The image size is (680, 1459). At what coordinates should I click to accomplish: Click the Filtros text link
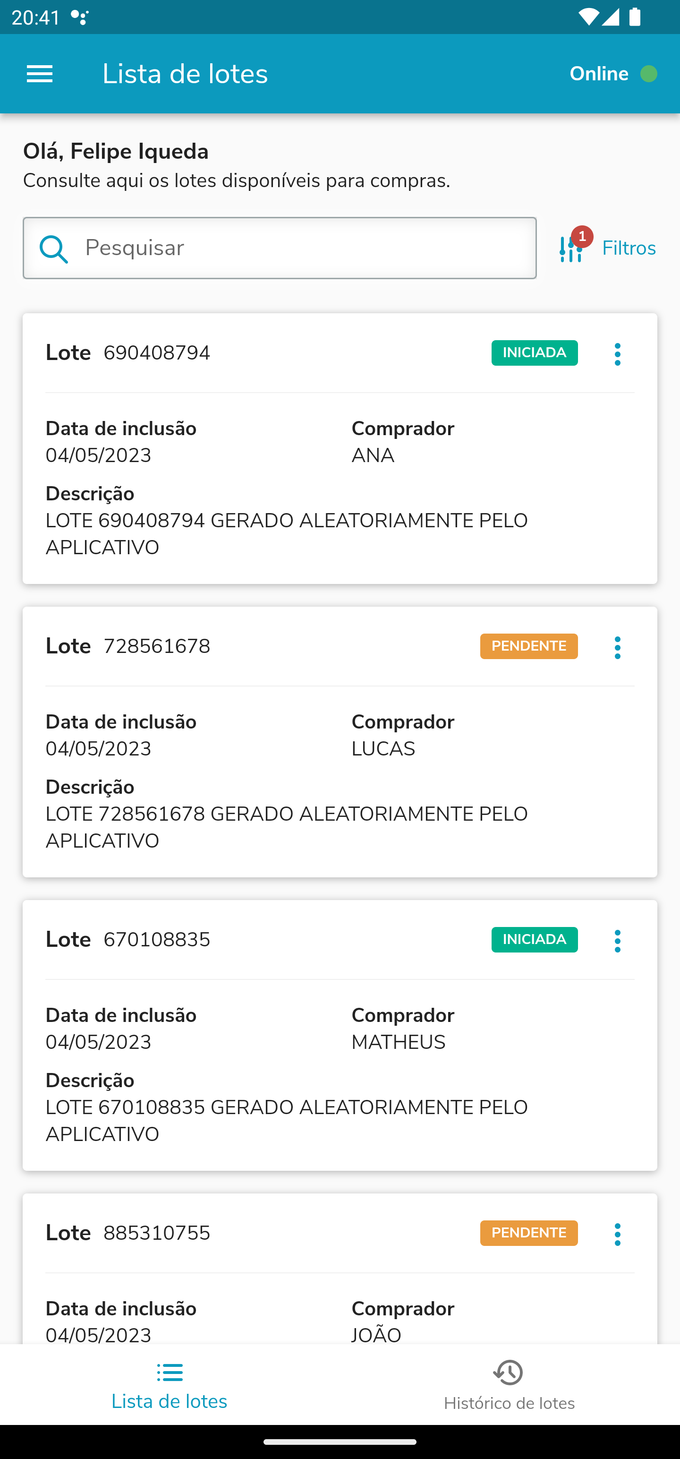pyautogui.click(x=629, y=248)
